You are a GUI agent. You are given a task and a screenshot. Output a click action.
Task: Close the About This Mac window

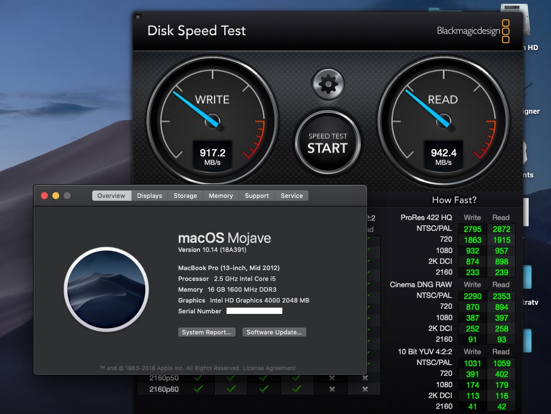(x=44, y=196)
